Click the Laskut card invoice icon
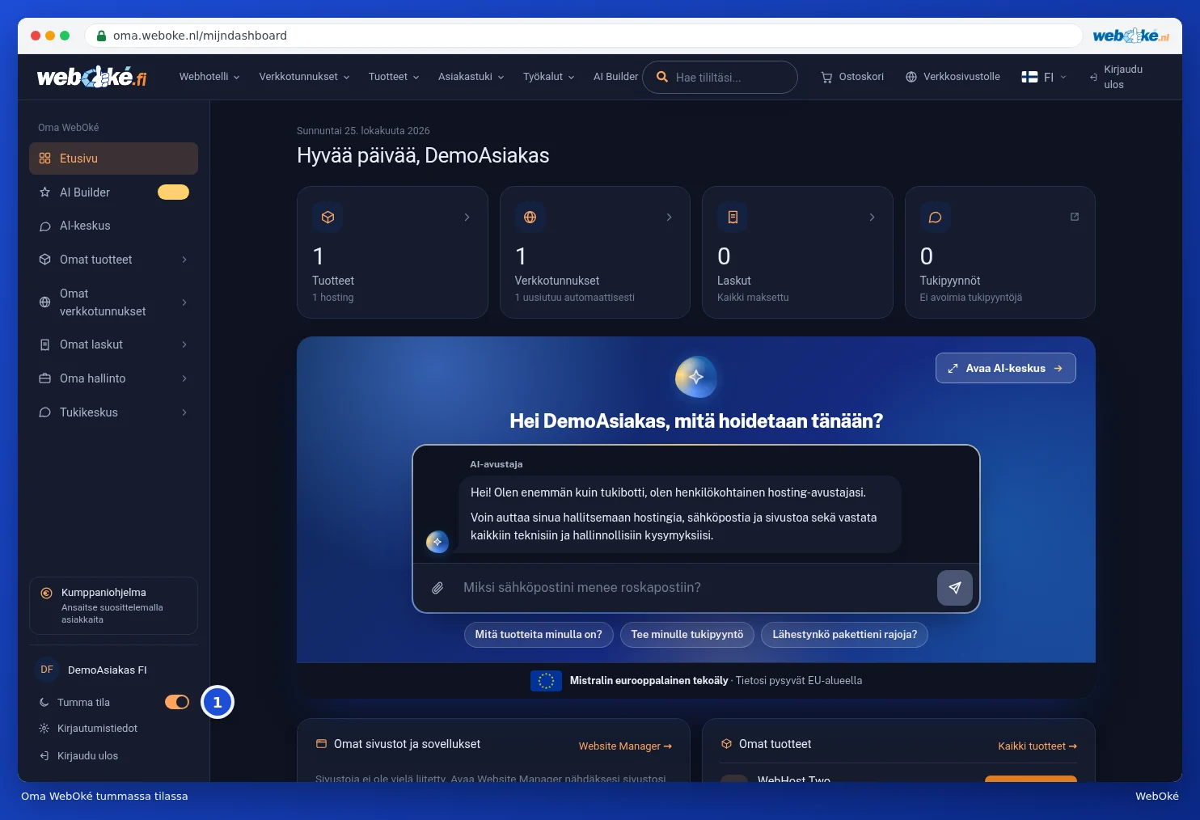 pyautogui.click(x=733, y=217)
